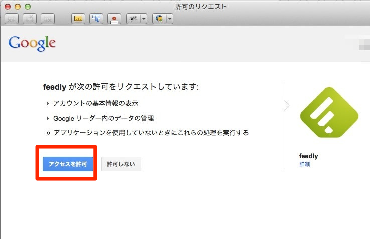The image size is (370, 239).
Task: Click the green feedly app logo
Action: pyautogui.click(x=329, y=112)
